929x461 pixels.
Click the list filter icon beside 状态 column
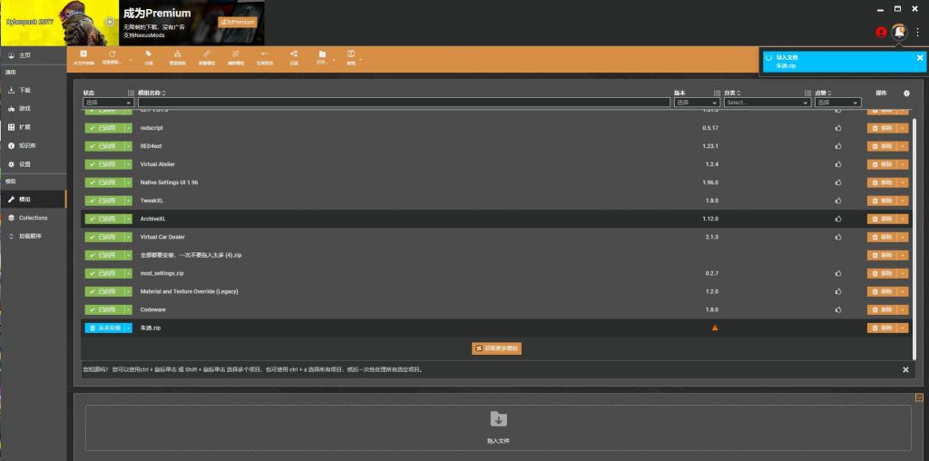(131, 93)
